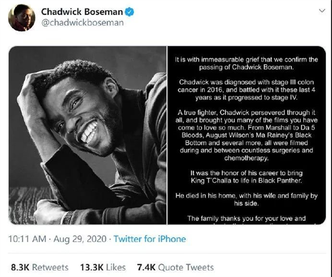Click the "It is with immeasurable grief" opening line
This screenshot has height=277, width=332.
[246, 63]
